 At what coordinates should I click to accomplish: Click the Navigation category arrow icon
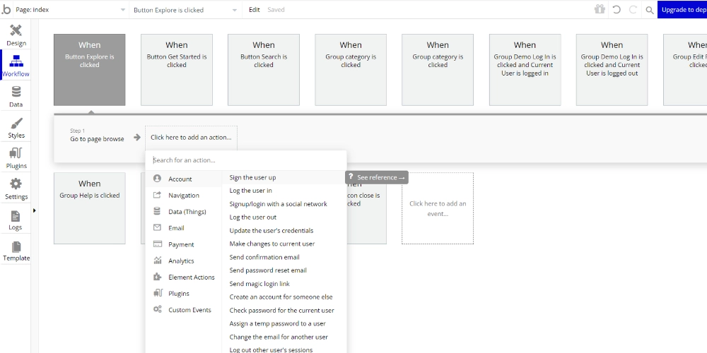[157, 195]
